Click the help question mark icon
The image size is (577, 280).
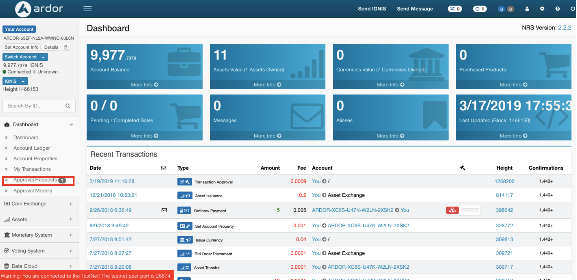tap(557, 9)
